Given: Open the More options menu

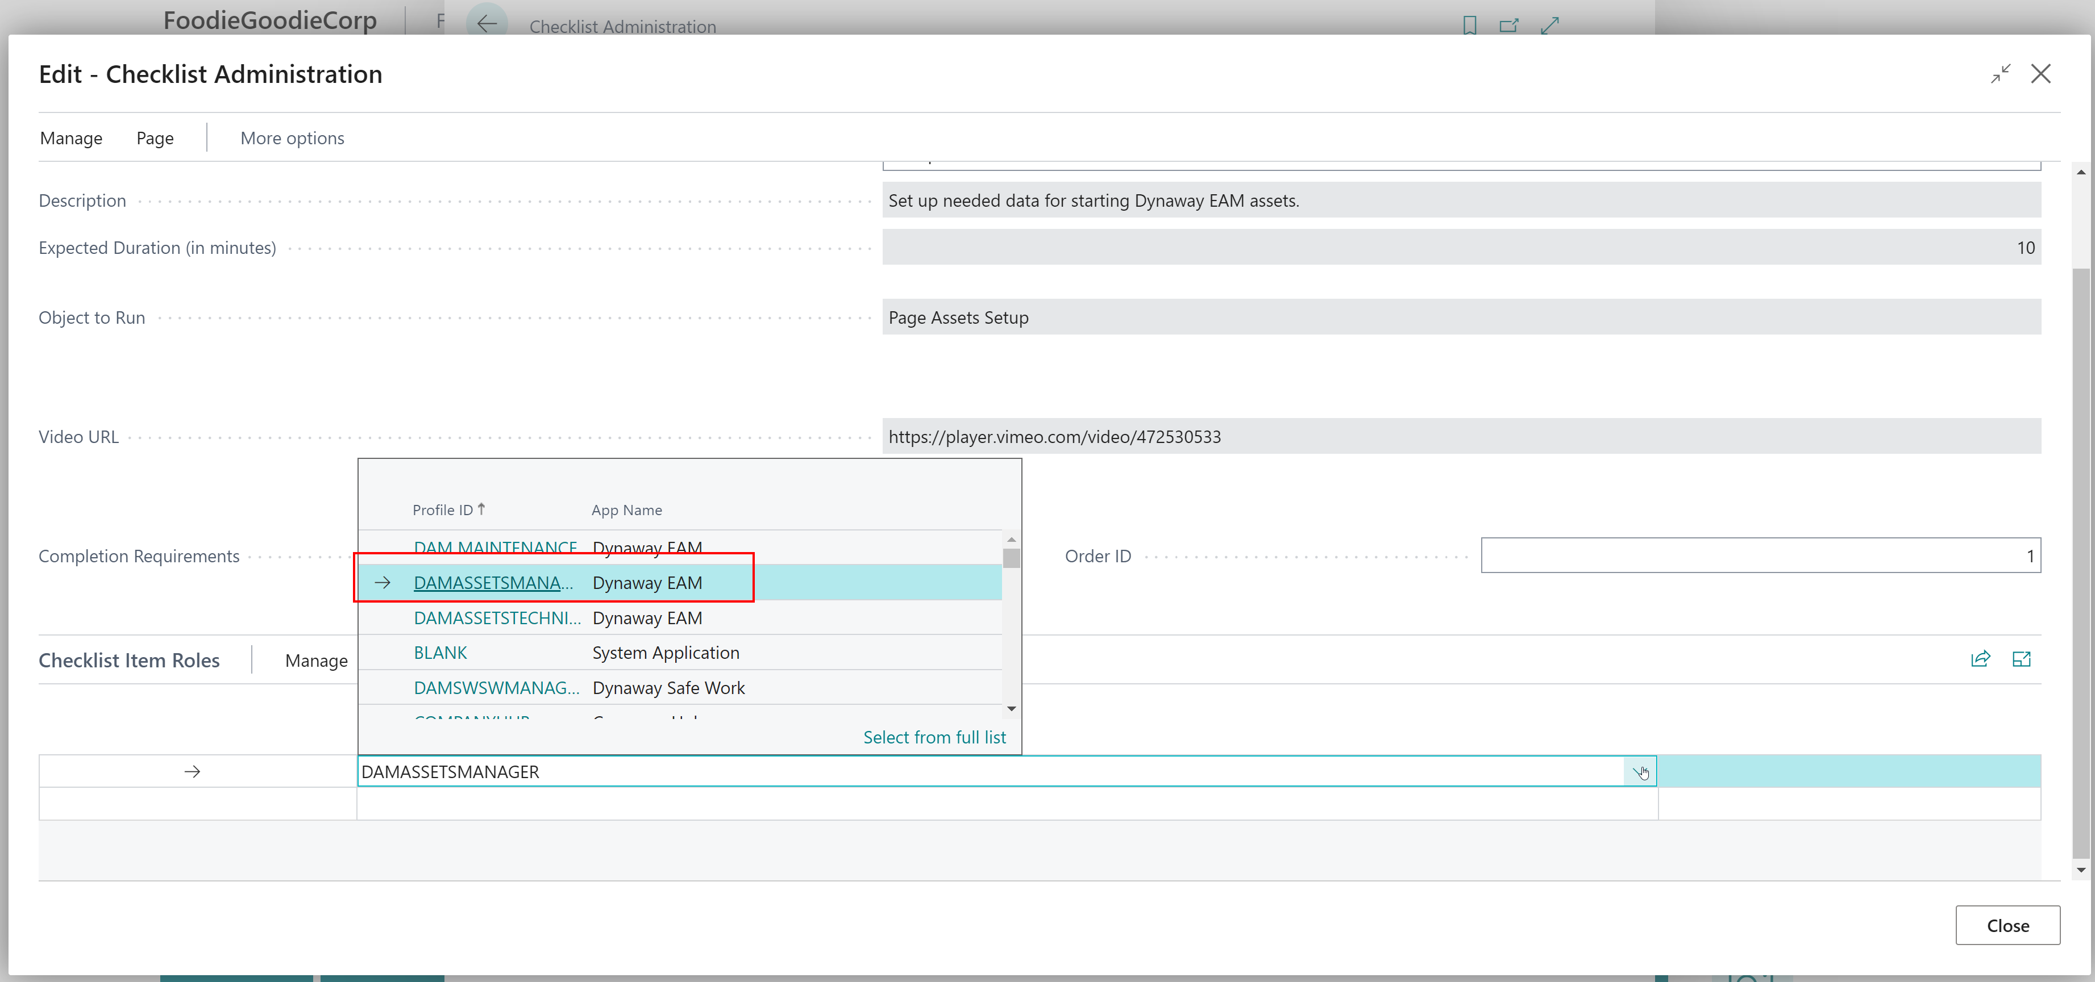Looking at the screenshot, I should tap(291, 138).
